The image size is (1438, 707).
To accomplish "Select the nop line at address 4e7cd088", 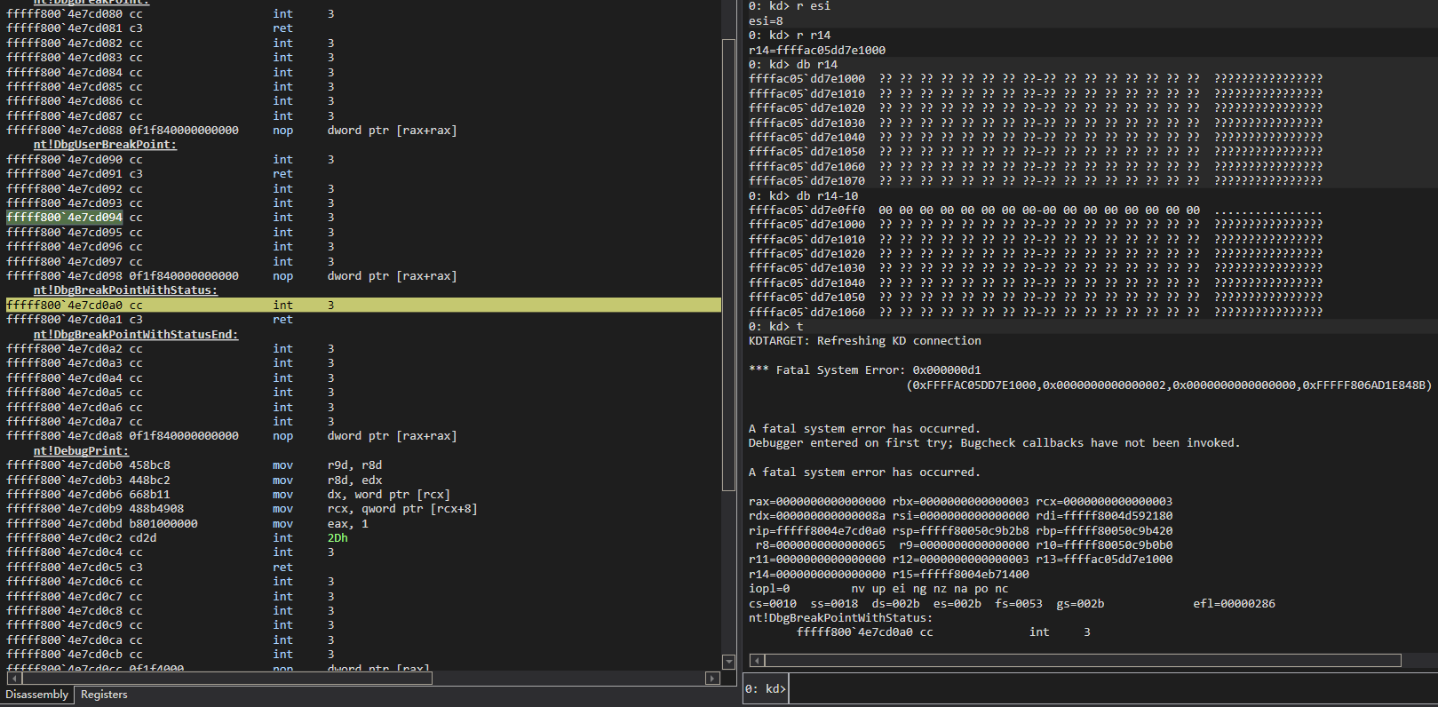I will [363, 131].
